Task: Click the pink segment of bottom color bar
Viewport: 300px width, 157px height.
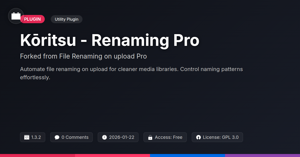Action: 112,156
